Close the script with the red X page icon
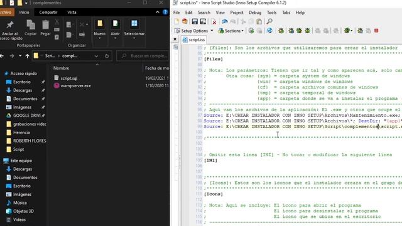This screenshot has width=402, height=226. (x=214, y=21)
